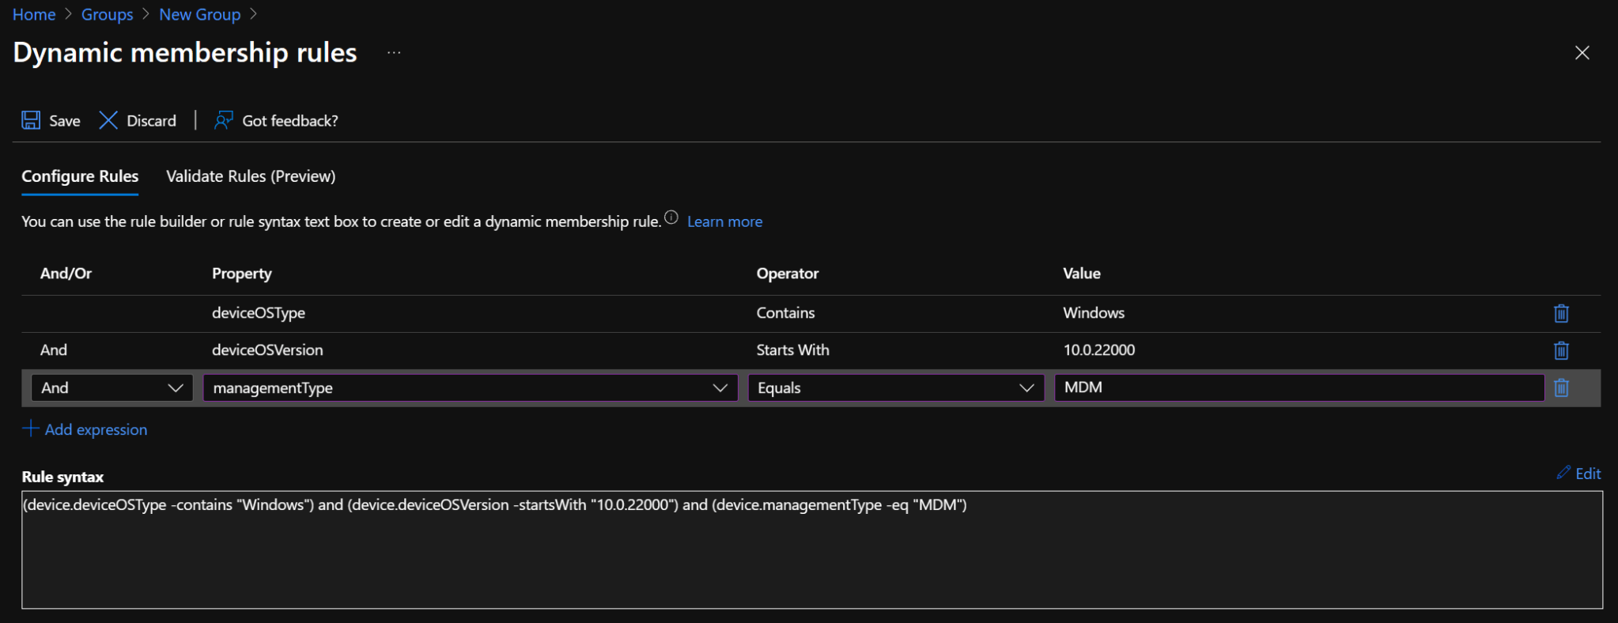This screenshot has height=623, width=1618.
Task: Delete the deviceOSType rule row
Action: pos(1561,313)
